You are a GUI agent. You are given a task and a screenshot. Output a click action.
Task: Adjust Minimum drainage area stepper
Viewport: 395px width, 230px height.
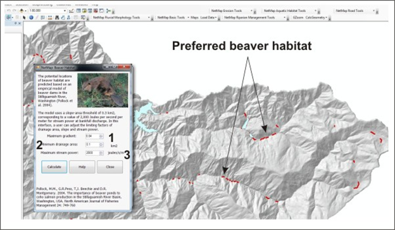point(101,144)
